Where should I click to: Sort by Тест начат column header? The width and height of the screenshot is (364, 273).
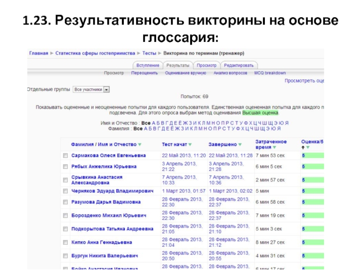point(174,145)
